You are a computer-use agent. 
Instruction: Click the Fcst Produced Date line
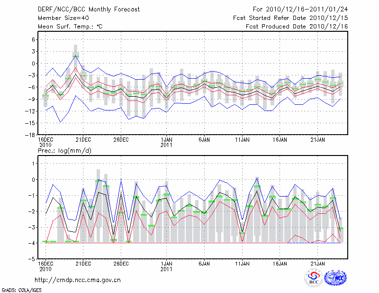pos(297,26)
